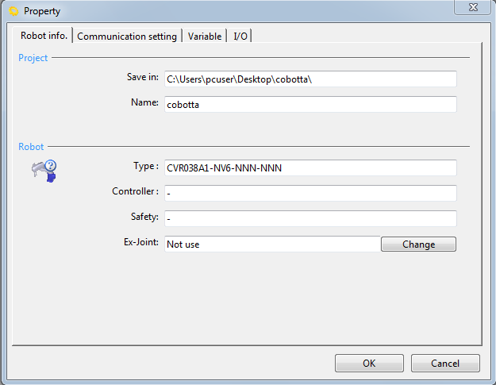Select the Variable tab
The width and height of the screenshot is (496, 385).
(205, 37)
